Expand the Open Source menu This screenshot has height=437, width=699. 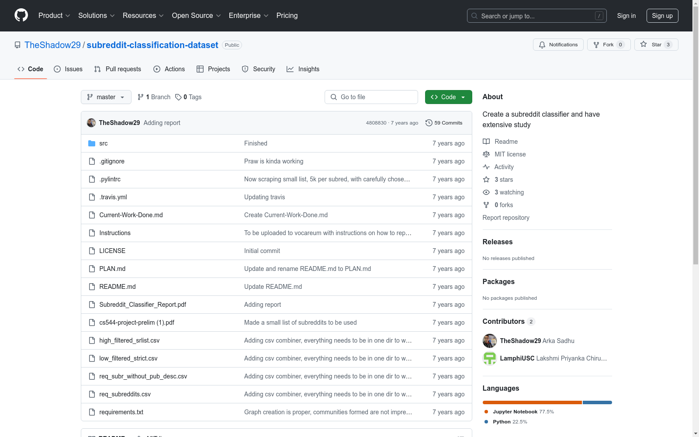point(197,16)
